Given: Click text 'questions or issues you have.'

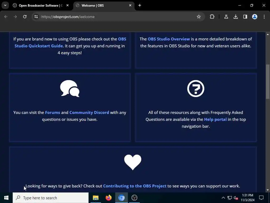Looking at the screenshot, I should pyautogui.click(x=70, y=119).
